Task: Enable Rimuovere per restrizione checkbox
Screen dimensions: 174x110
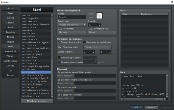Action: tap(85, 42)
